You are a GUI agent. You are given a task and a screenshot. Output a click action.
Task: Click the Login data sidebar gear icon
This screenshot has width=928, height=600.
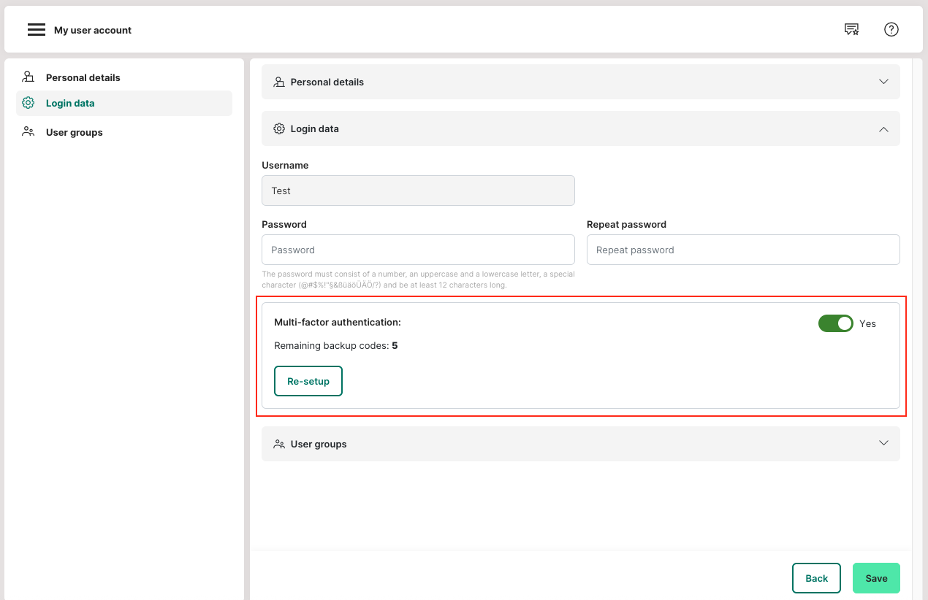click(x=28, y=103)
